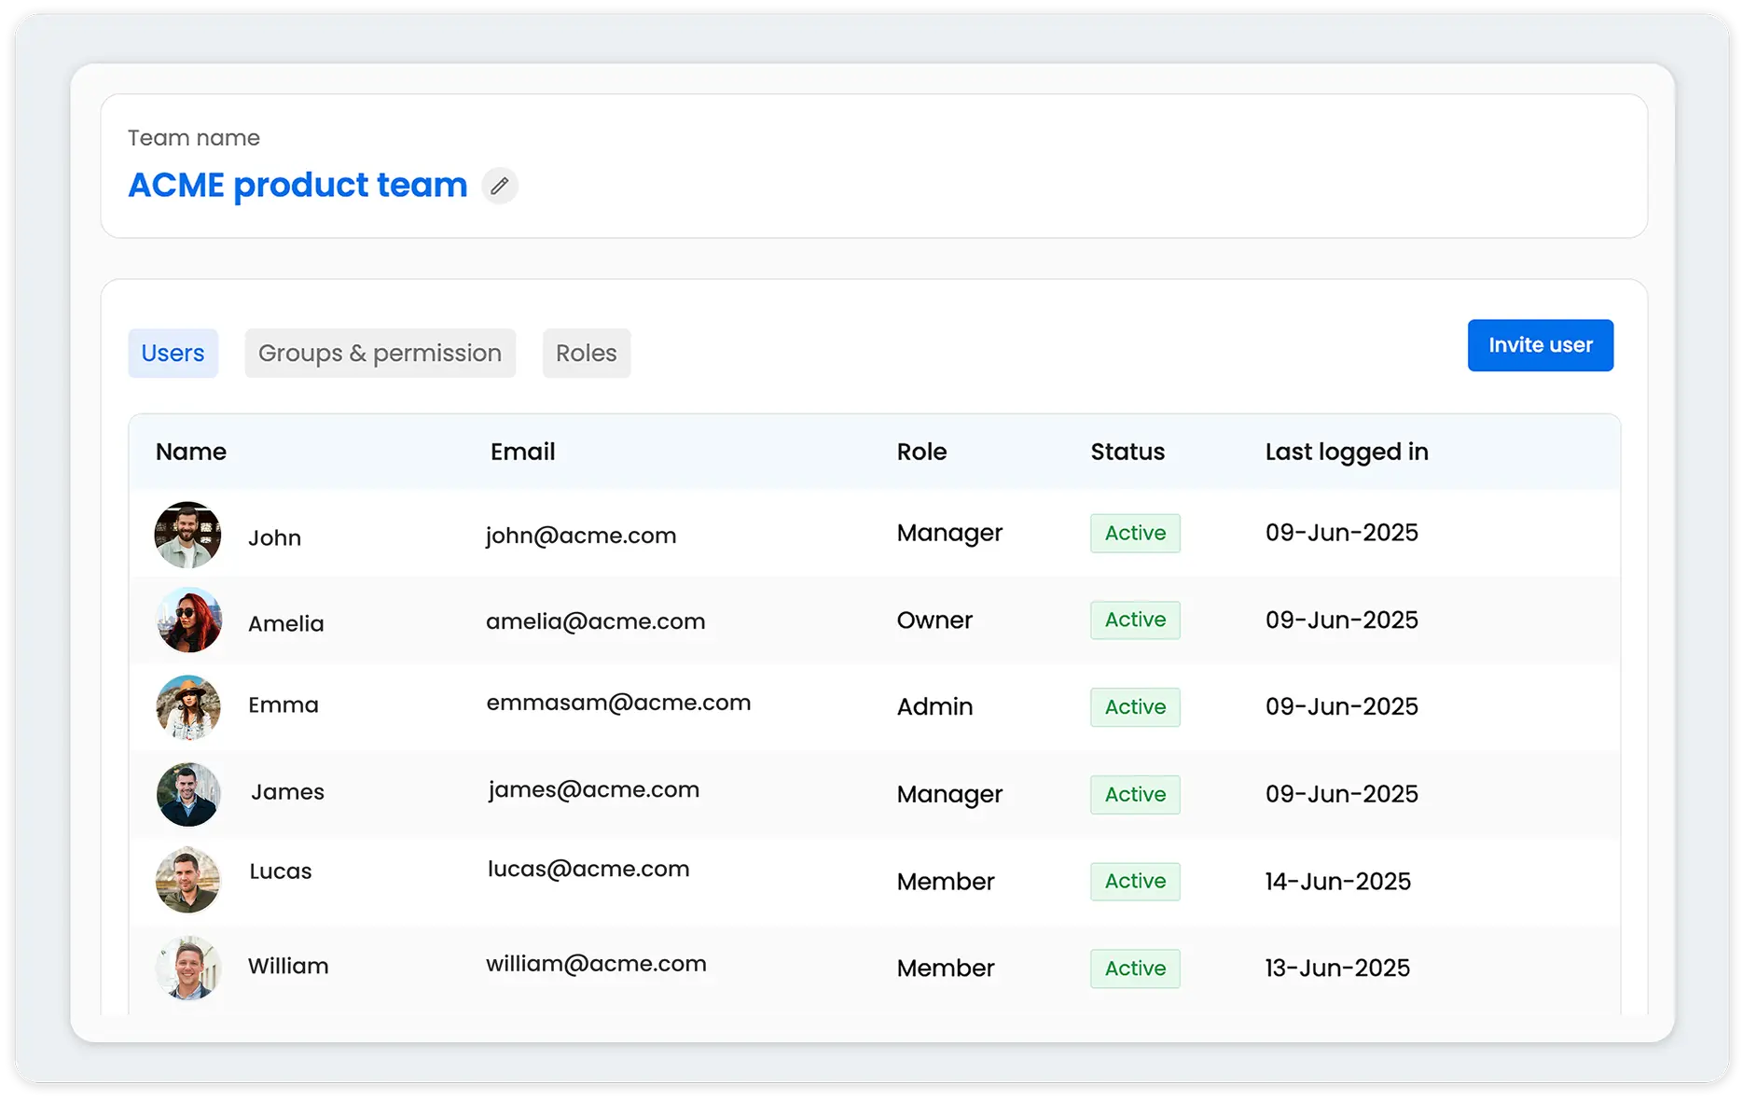Click James's last login date 09-Jun-2025
The height and width of the screenshot is (1101, 1743).
1342,794
